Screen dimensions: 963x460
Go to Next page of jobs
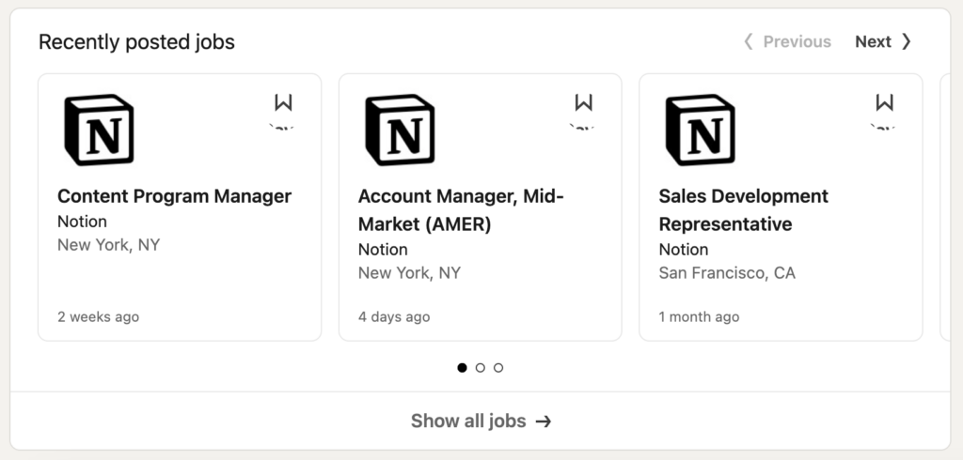coord(883,41)
